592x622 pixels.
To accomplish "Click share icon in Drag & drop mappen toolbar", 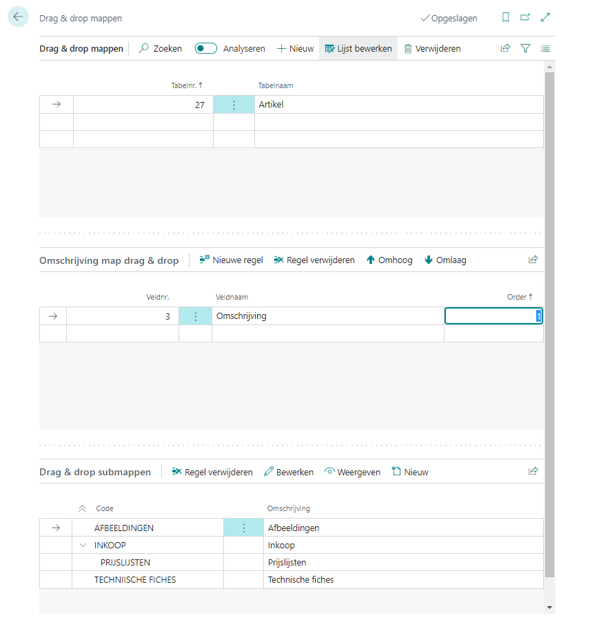I will (505, 48).
